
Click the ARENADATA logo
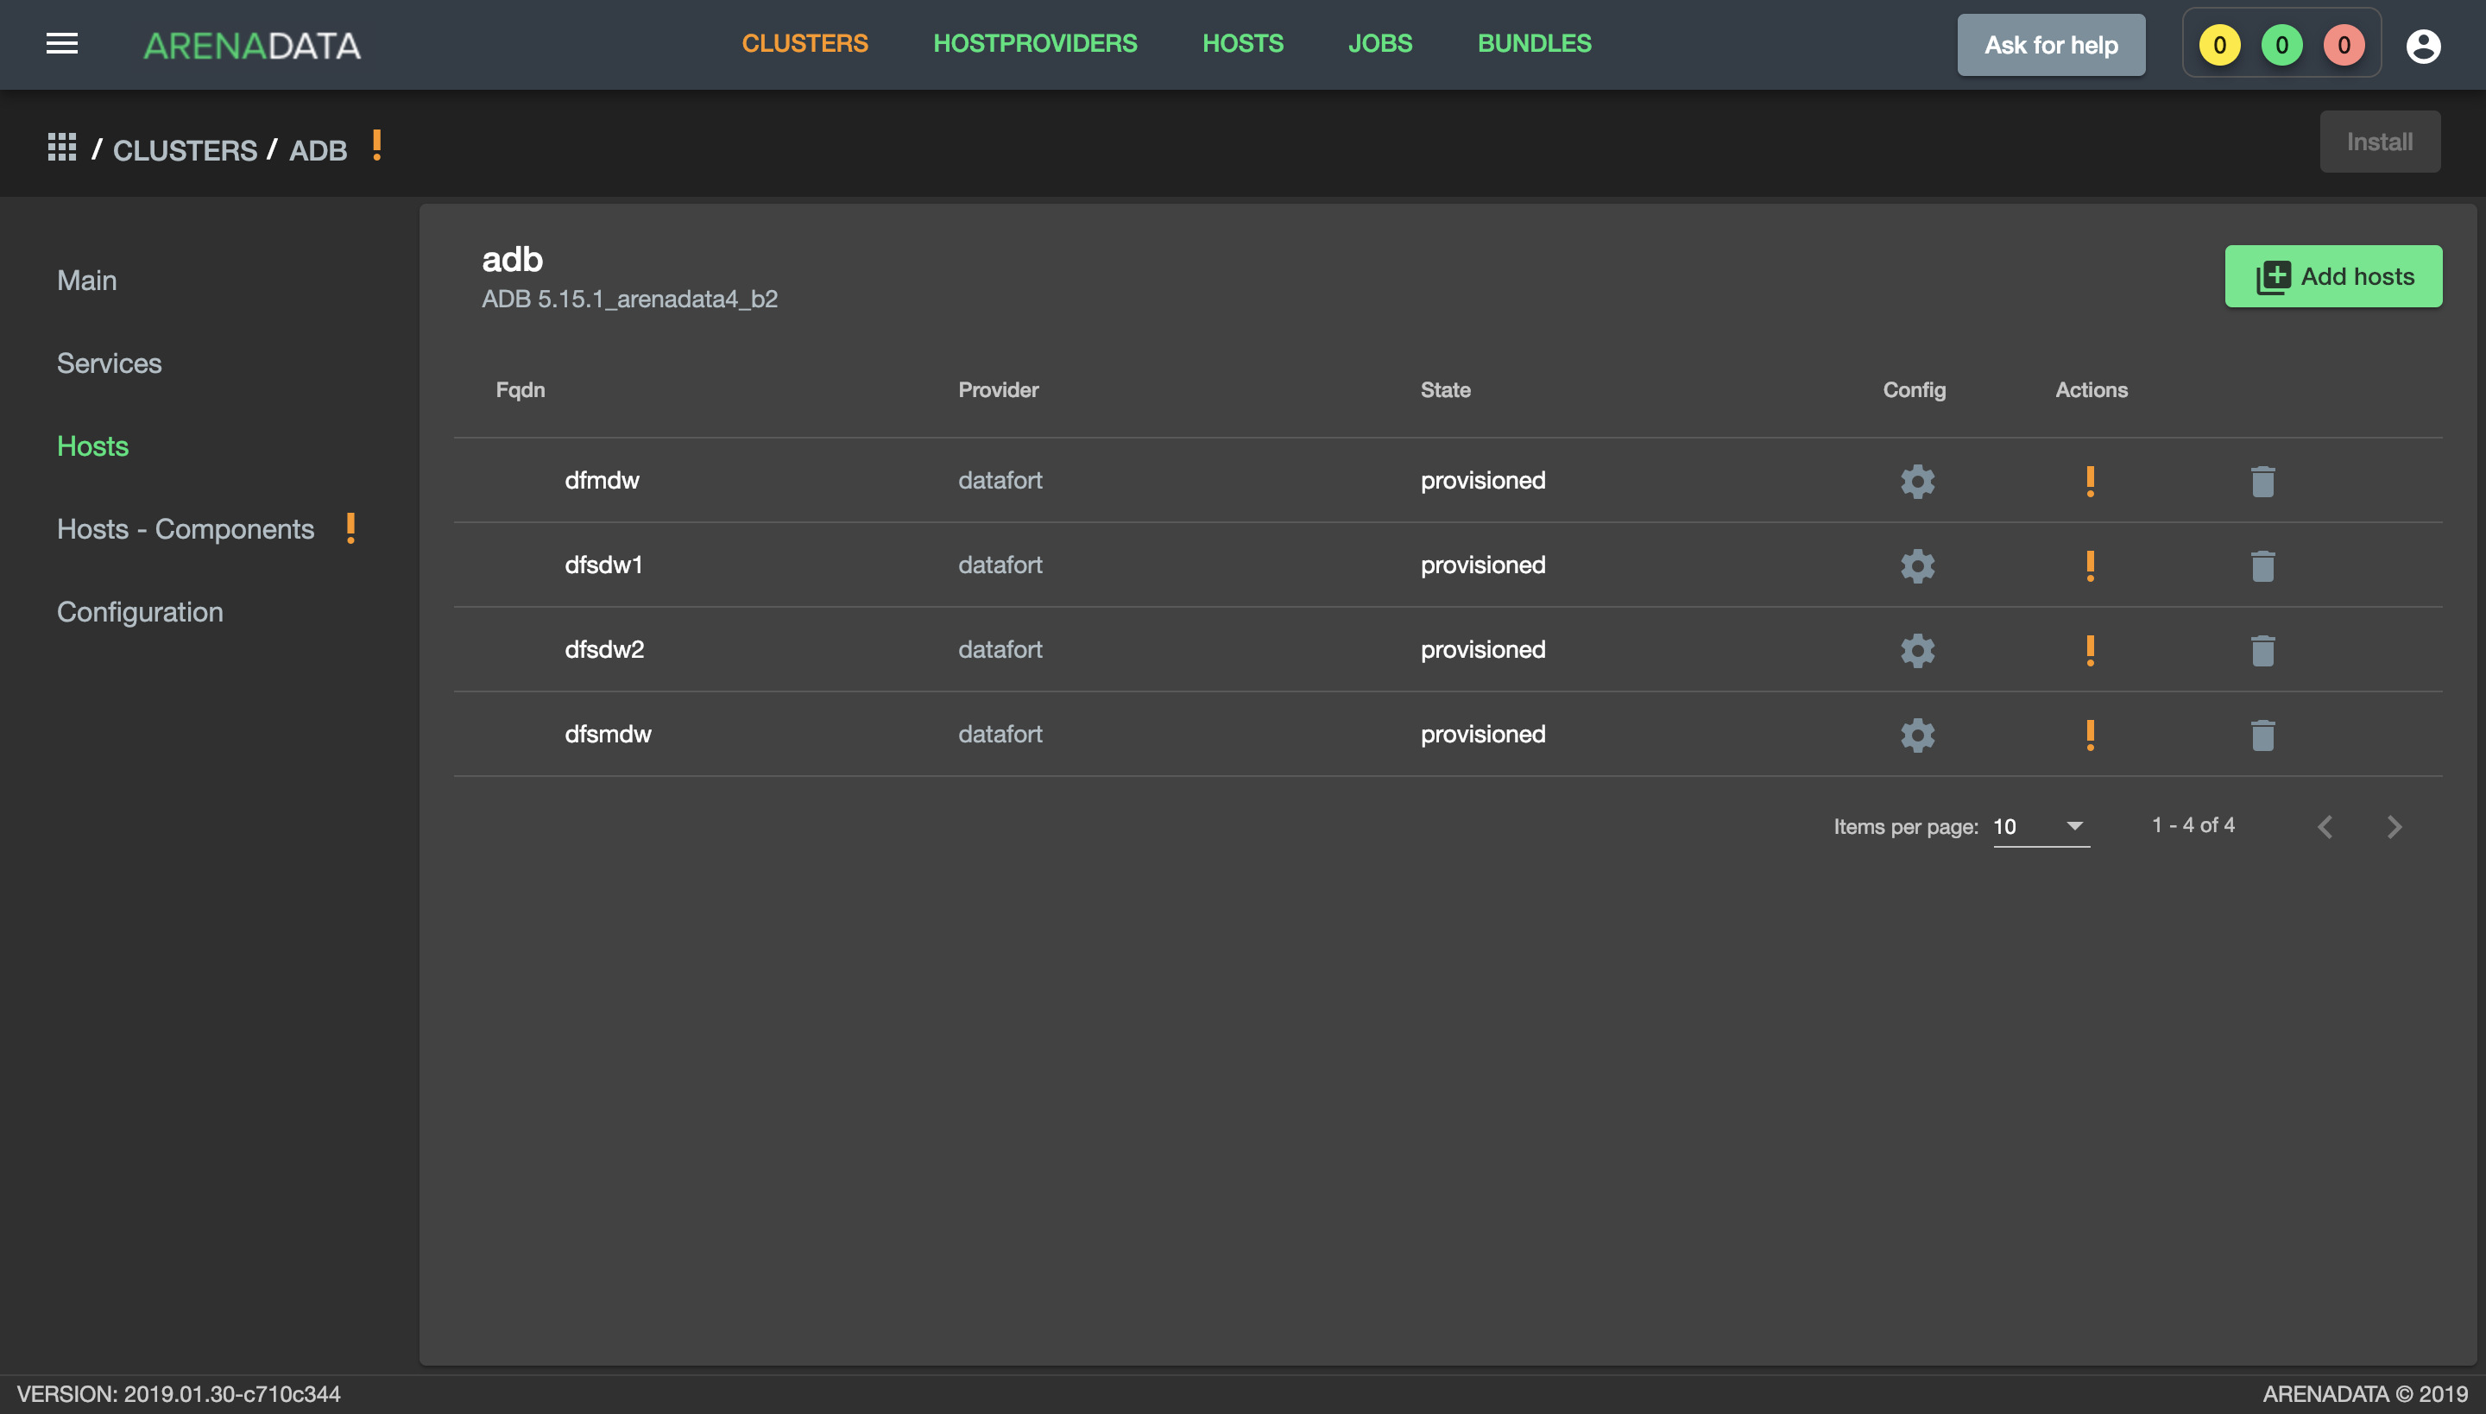[x=252, y=46]
